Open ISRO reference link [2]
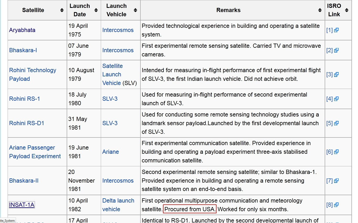The width and height of the screenshot is (358, 223). tap(330, 50)
